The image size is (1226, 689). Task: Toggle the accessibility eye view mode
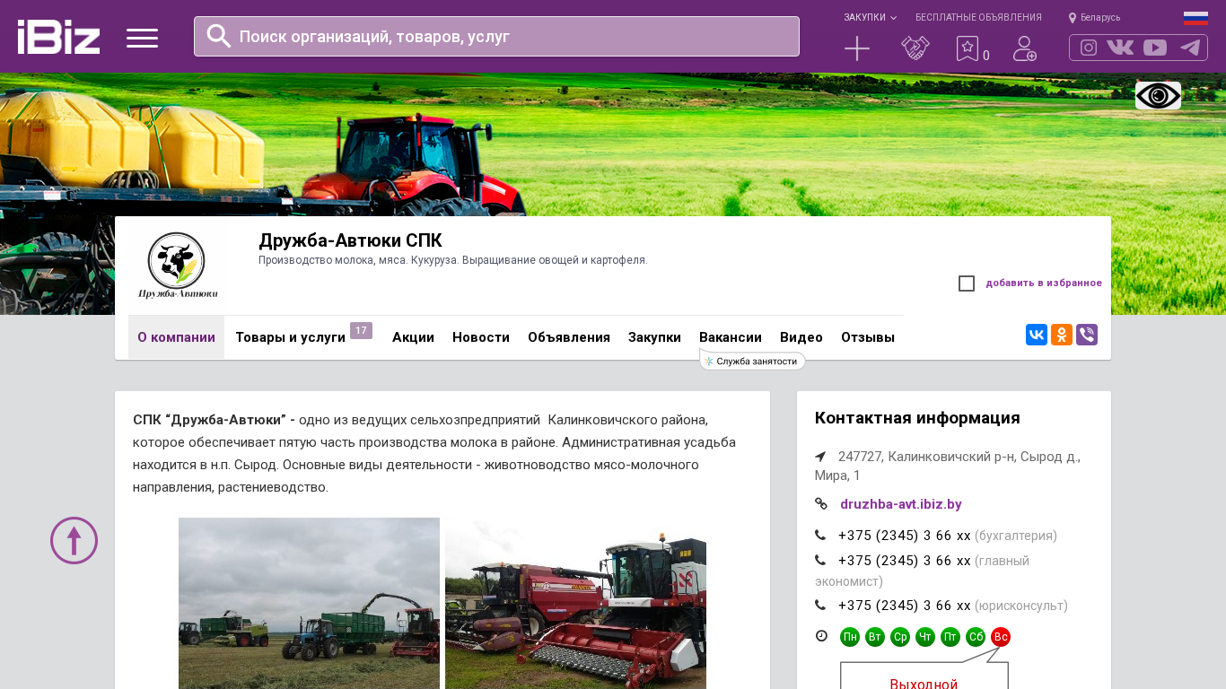[x=1158, y=95]
